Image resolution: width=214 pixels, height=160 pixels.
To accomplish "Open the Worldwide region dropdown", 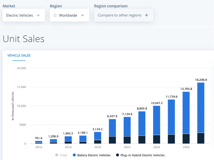I will click(69, 15).
